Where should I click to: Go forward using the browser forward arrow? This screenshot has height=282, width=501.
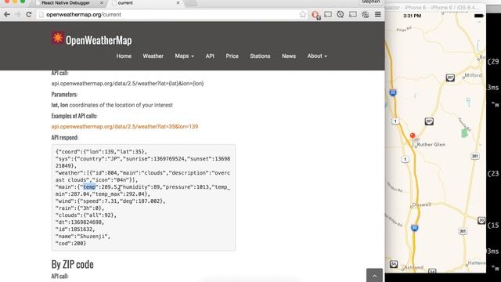click(x=17, y=14)
